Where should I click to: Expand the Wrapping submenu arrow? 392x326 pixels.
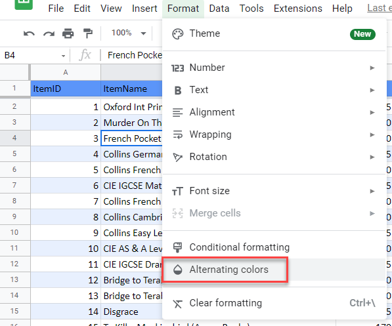pyautogui.click(x=372, y=134)
